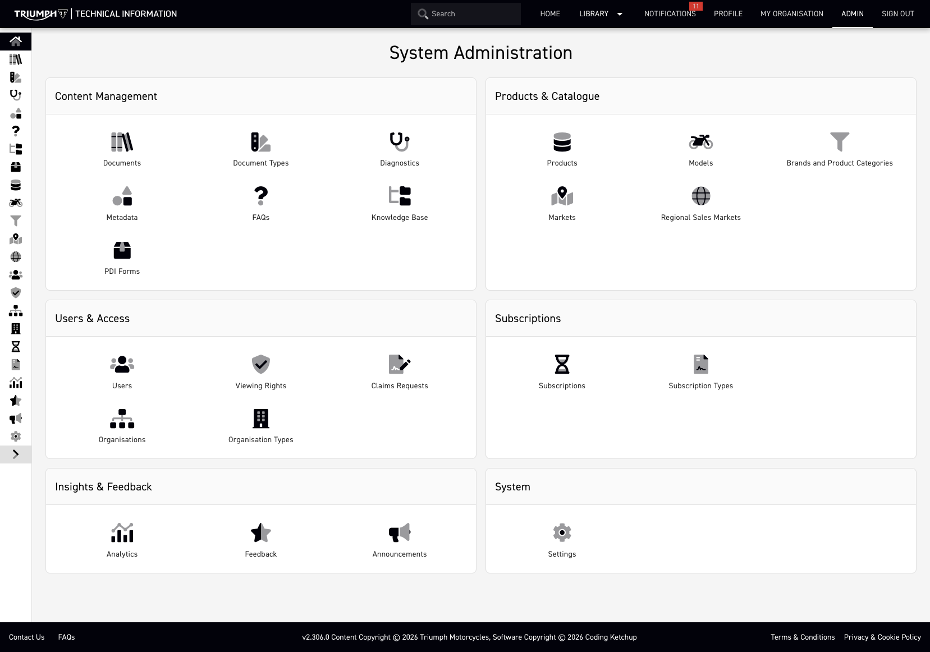Open Settings gear in System section

(562, 532)
